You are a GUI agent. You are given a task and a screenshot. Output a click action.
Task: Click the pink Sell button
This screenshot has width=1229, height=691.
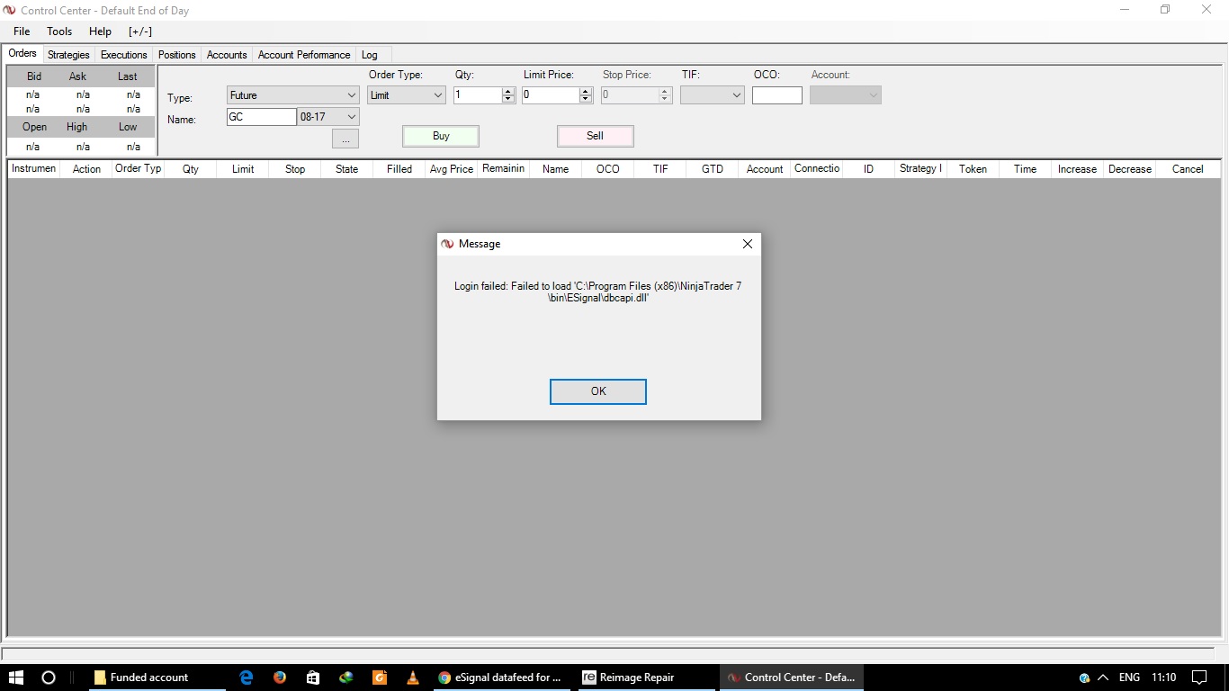(x=596, y=136)
